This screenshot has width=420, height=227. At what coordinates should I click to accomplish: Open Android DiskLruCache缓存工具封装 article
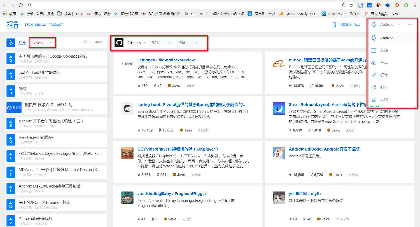pos(50,186)
